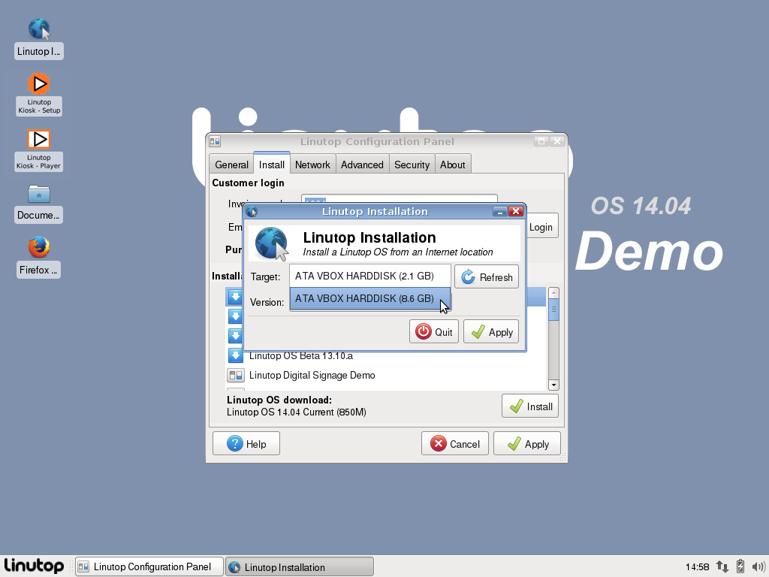Click the Quit button
The height and width of the screenshot is (577, 769).
[x=433, y=331]
